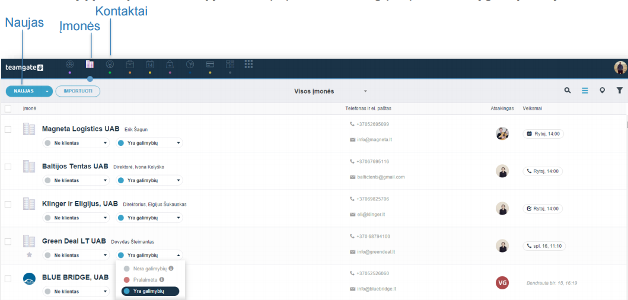Click the building icon for Baltijos Tentas UAB

[x=29, y=166]
